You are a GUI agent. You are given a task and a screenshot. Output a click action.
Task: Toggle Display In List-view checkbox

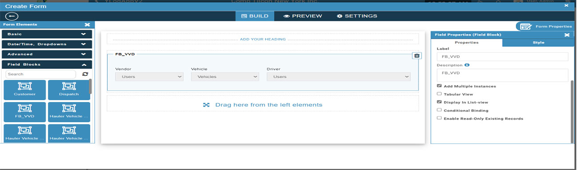pyautogui.click(x=439, y=102)
